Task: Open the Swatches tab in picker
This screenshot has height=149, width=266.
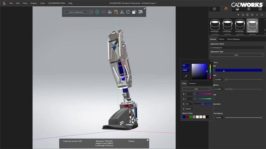Action: (x=192, y=84)
